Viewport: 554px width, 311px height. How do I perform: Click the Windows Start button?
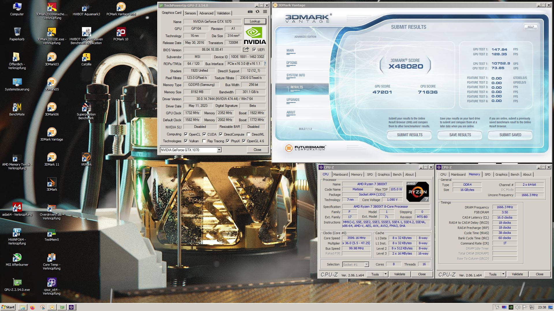[x=8, y=307]
